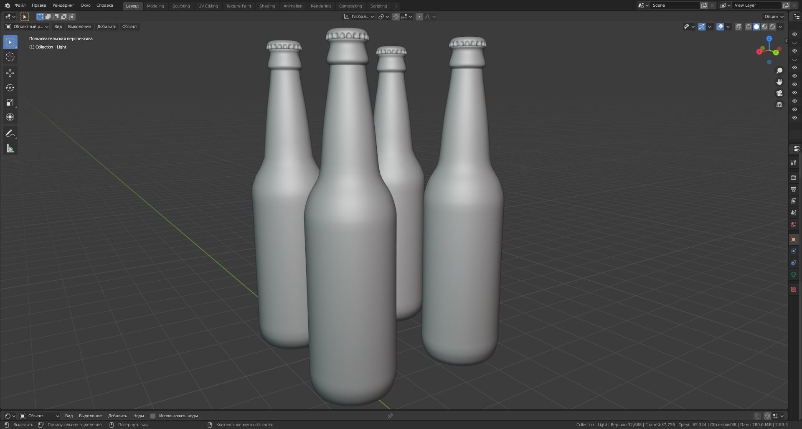Screen dimensions: 802x429
Task: Click the red X axis on gizmo
Action: pos(759,52)
